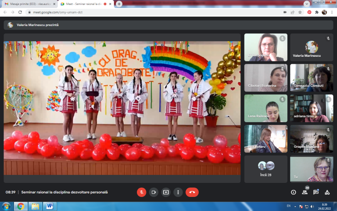Leave the call with red hang-up button
This screenshot has height=211, width=337.
(192, 192)
